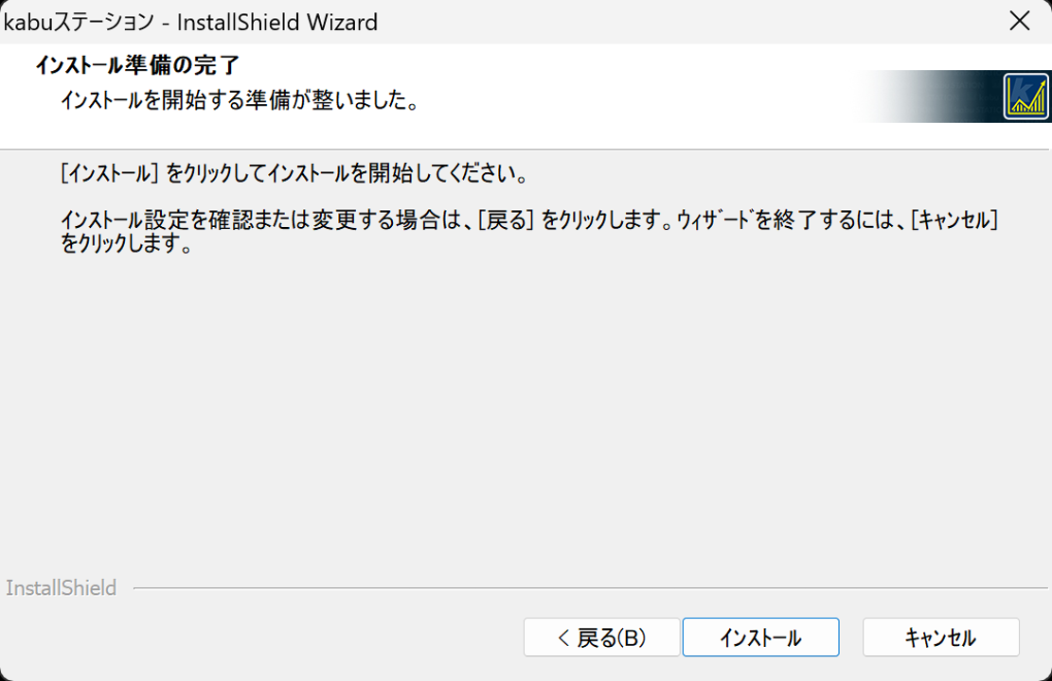Click the インストールを開始する準備が整いました subtitle
The height and width of the screenshot is (681, 1052).
click(240, 100)
